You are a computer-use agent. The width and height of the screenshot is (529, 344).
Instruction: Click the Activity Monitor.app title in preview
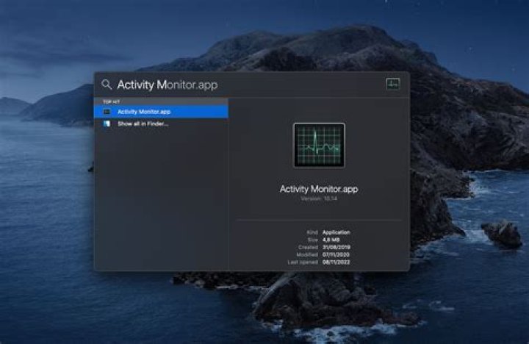318,189
